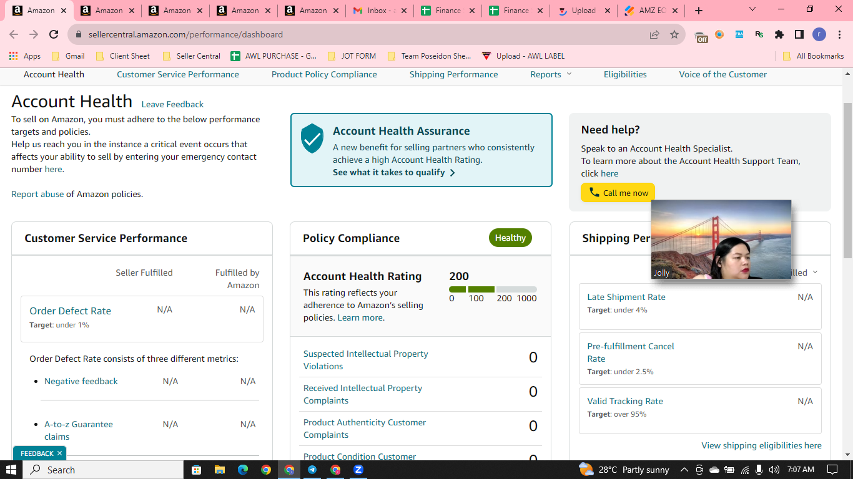The width and height of the screenshot is (853, 479).
Task: Show hidden system tray icons
Action: click(x=684, y=470)
